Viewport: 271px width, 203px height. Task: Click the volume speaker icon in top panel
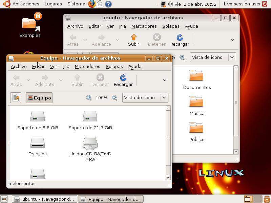tap(170, 4)
